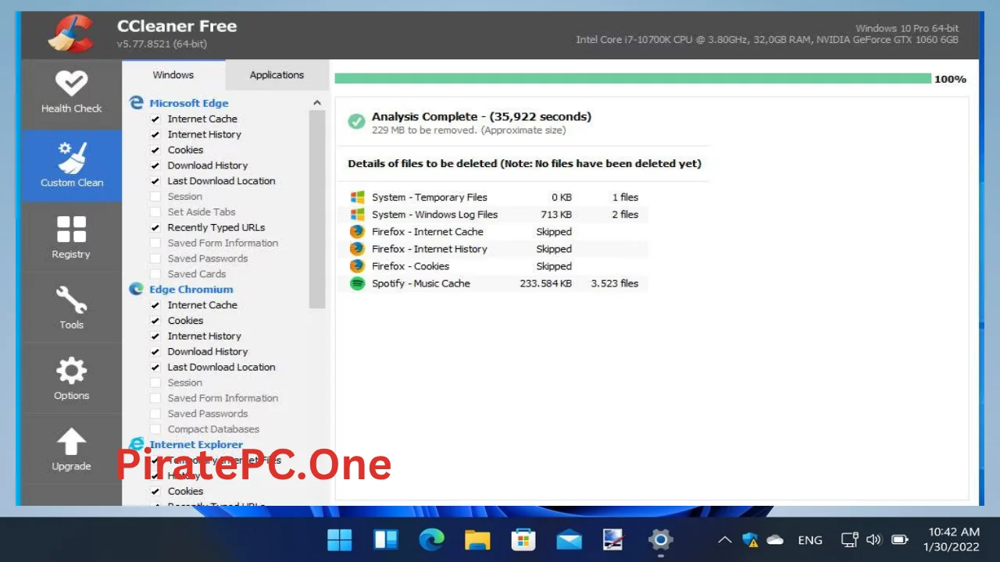1000x562 pixels.
Task: Click the 233.584 KB size value
Action: tap(545, 283)
